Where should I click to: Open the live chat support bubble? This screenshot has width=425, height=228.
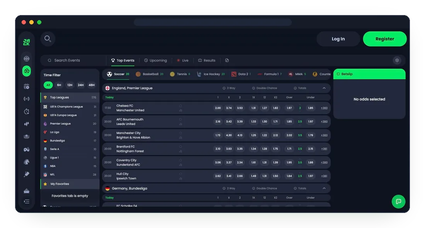(x=398, y=201)
